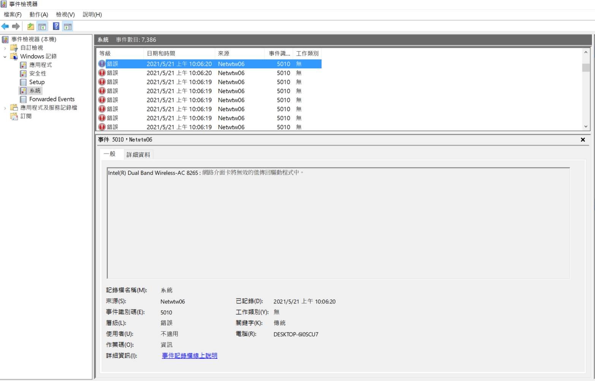The width and height of the screenshot is (595, 381).
Task: Select the 訂閱 node
Action: (x=26, y=116)
